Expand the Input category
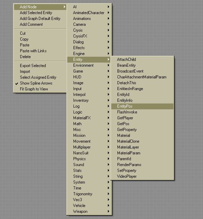 (x=89, y=89)
